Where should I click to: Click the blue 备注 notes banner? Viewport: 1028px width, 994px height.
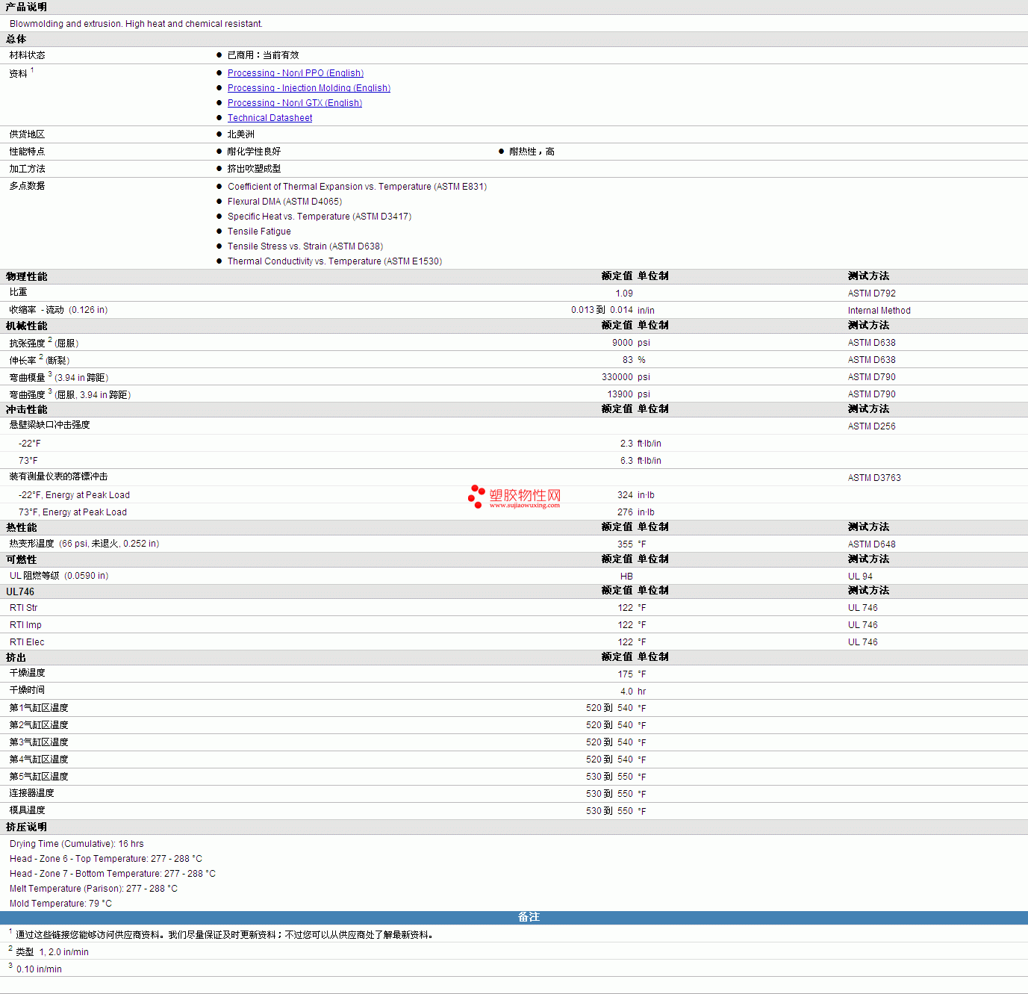(x=514, y=917)
